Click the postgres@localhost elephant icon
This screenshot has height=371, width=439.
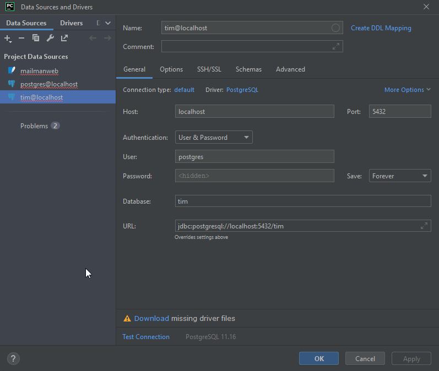(12, 84)
